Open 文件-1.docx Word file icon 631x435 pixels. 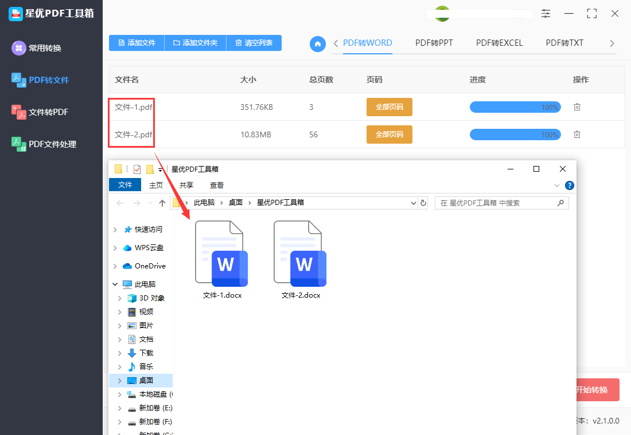(221, 254)
